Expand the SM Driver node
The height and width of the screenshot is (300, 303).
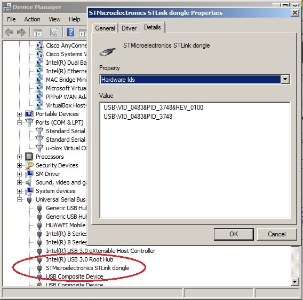coord(19,174)
